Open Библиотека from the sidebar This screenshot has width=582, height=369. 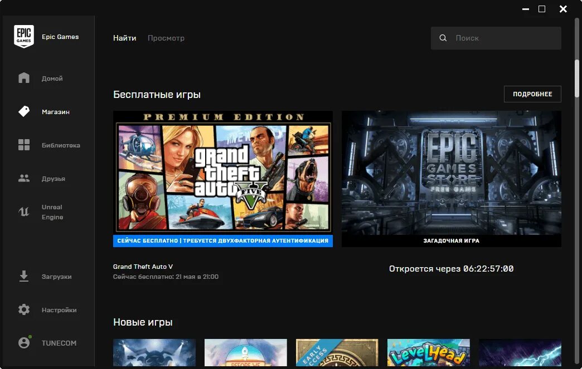(61, 145)
